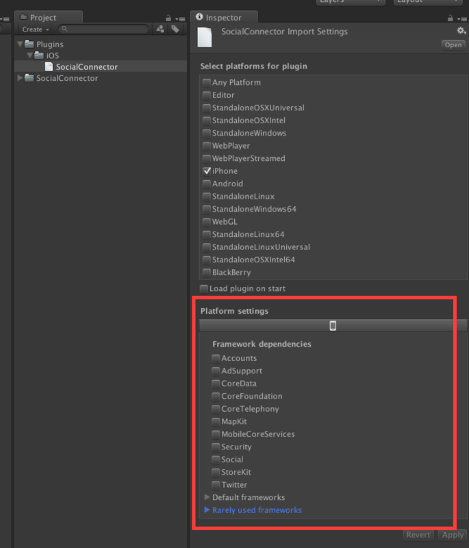Viewport: 469px width, 548px height.
Task: Click SocialConnector asset thumbnail in Inspector header
Action: tap(205, 38)
